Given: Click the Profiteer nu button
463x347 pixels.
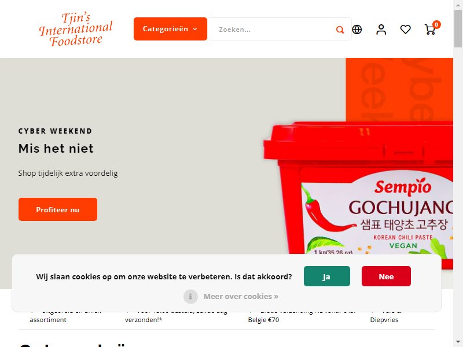Looking at the screenshot, I should 58,209.
